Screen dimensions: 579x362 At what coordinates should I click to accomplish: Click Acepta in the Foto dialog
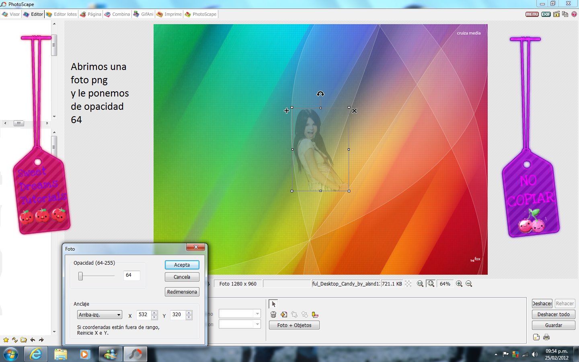[x=182, y=265]
